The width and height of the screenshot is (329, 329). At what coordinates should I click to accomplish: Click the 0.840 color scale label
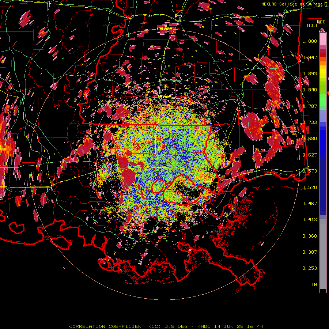(310, 90)
